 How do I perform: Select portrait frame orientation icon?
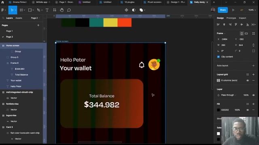point(242,33)
